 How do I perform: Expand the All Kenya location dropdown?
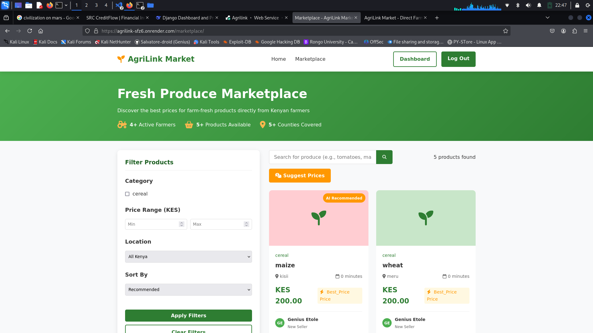pyautogui.click(x=188, y=257)
